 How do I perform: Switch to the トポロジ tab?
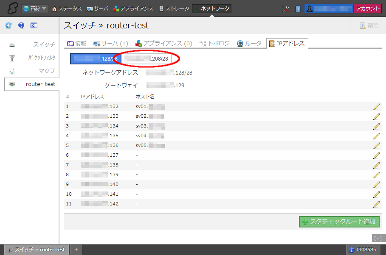click(214, 43)
